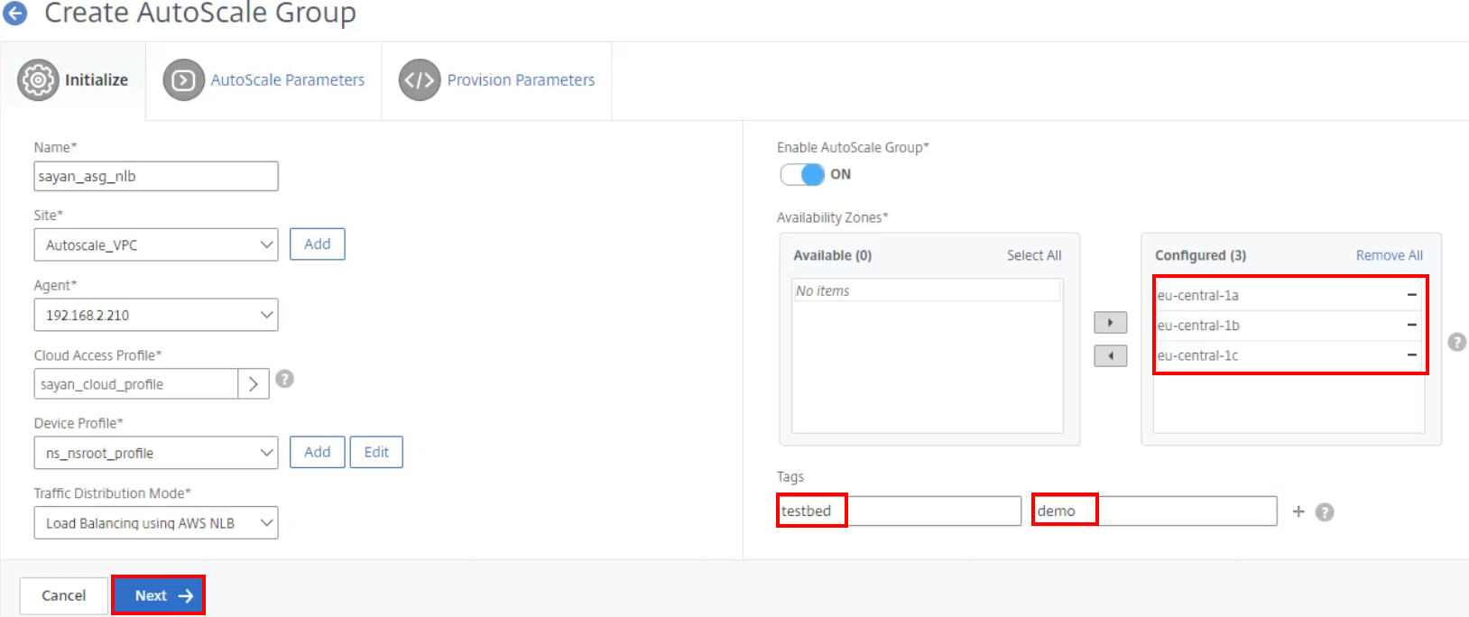Toggle Enable AutoScale Group switch off
Screen dimensions: 1469x617
[x=802, y=174]
